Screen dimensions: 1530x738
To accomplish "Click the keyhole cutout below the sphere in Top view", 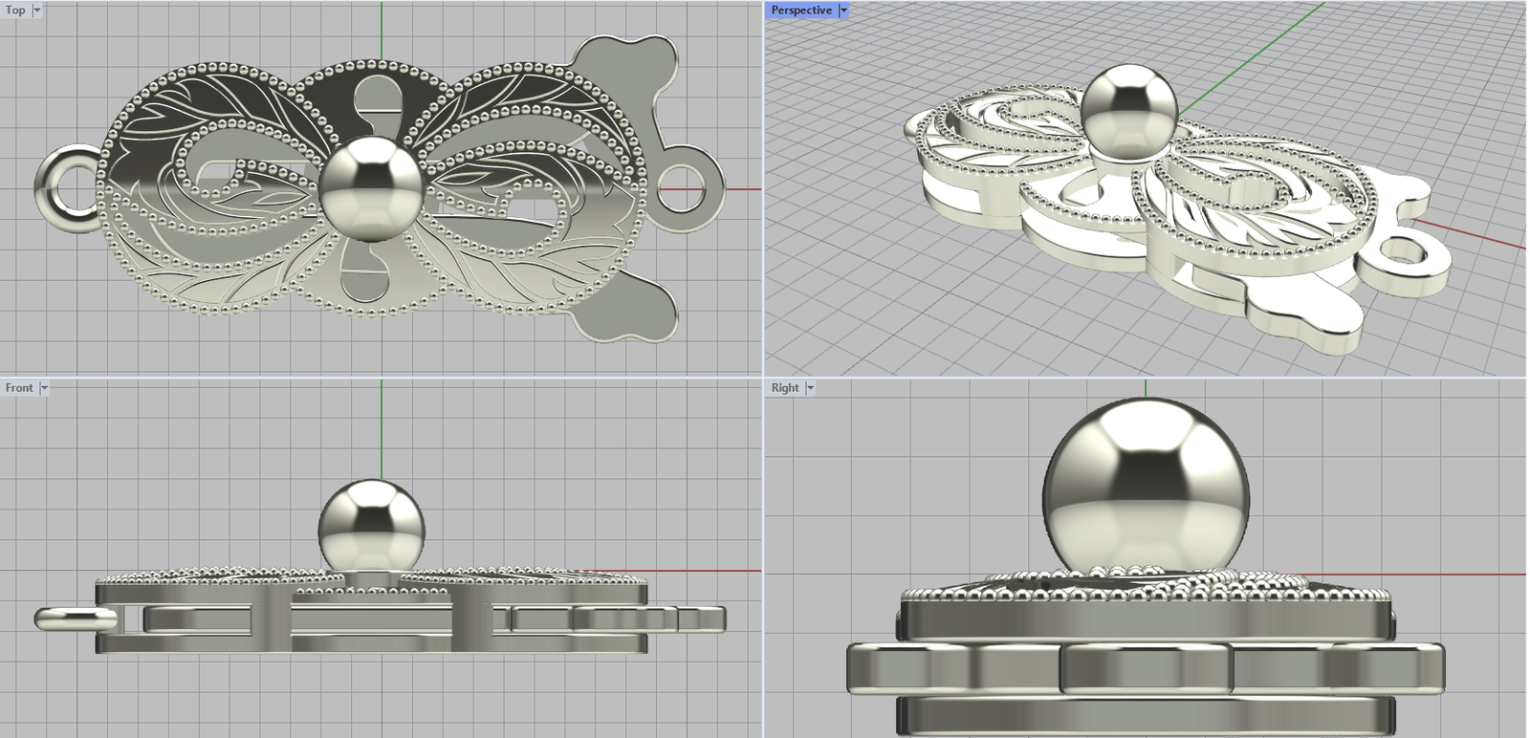I will click(366, 274).
